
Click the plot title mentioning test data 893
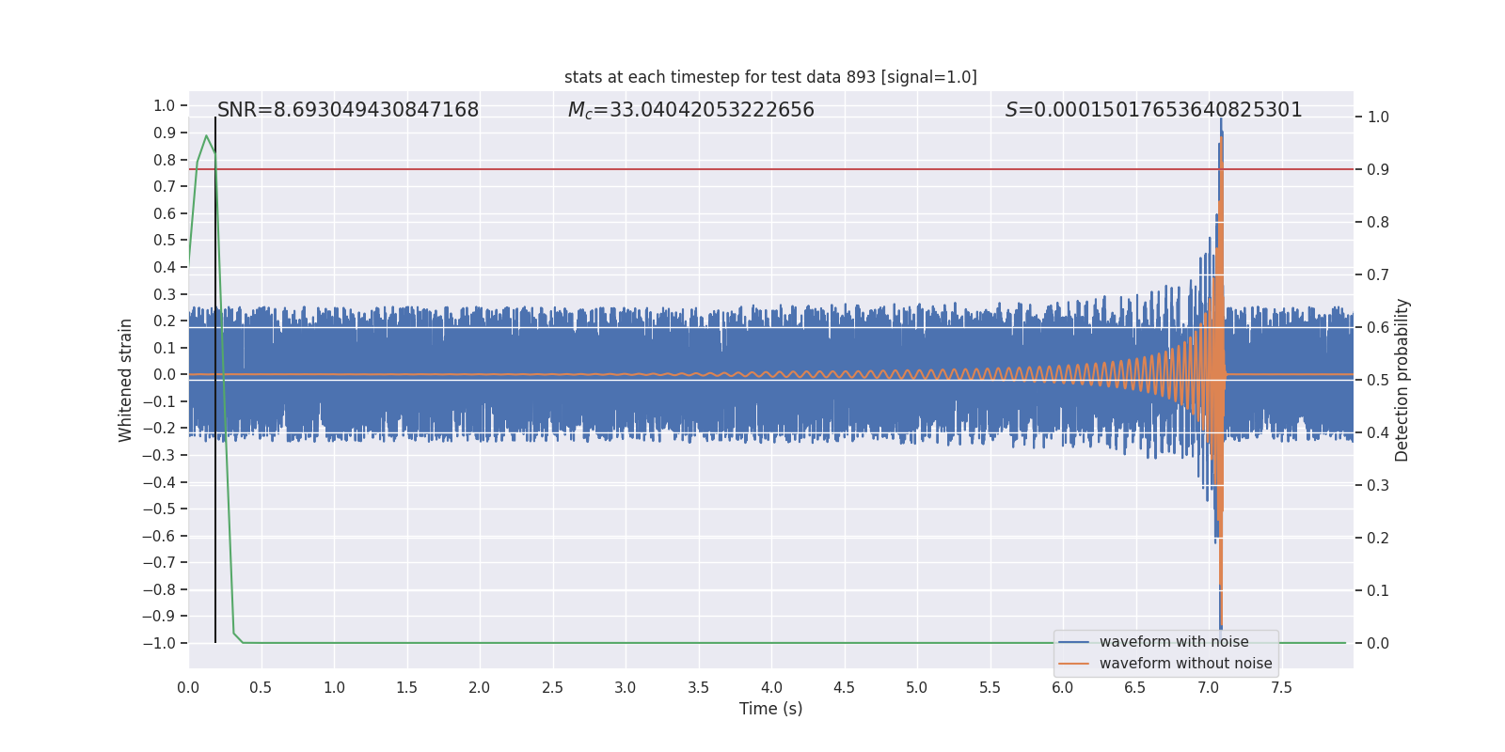click(770, 77)
